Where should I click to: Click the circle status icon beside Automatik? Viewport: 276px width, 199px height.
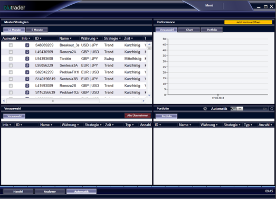pos(272,109)
